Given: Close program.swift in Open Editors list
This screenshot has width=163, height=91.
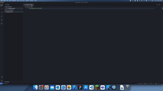Looking at the screenshot, I should pos(6,8).
